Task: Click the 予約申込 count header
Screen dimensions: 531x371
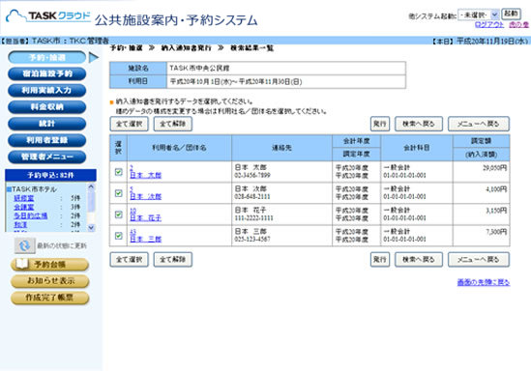Action: click(x=51, y=175)
